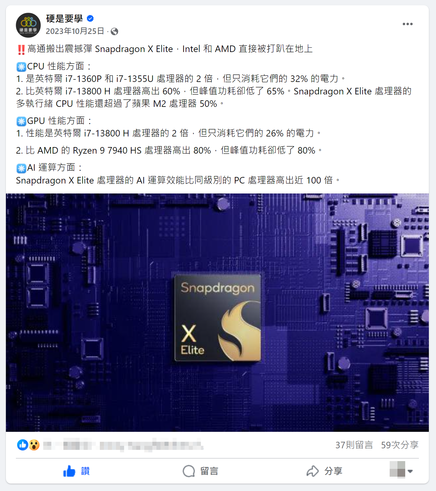The image size is (436, 491).
Task: Open the 硬是要學 page profile picture
Action: click(x=28, y=25)
